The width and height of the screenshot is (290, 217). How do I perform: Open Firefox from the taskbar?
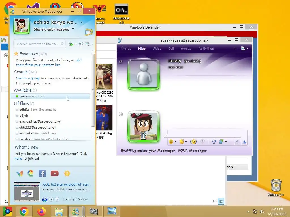(41, 211)
